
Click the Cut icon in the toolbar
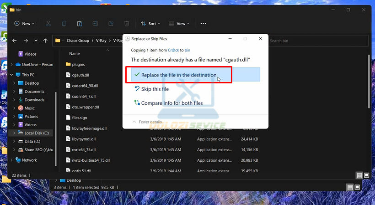point(48,24)
